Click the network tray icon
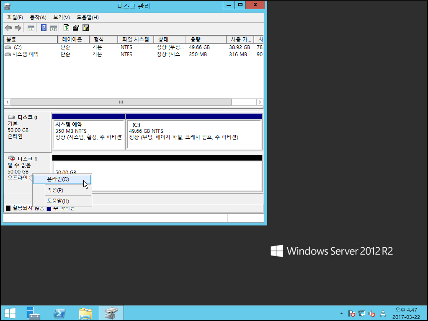This screenshot has height=321, width=428. (x=362, y=313)
